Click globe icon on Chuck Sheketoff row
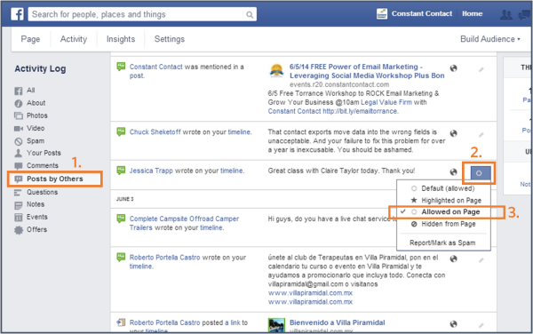The width and height of the screenshot is (533, 334). click(x=453, y=133)
